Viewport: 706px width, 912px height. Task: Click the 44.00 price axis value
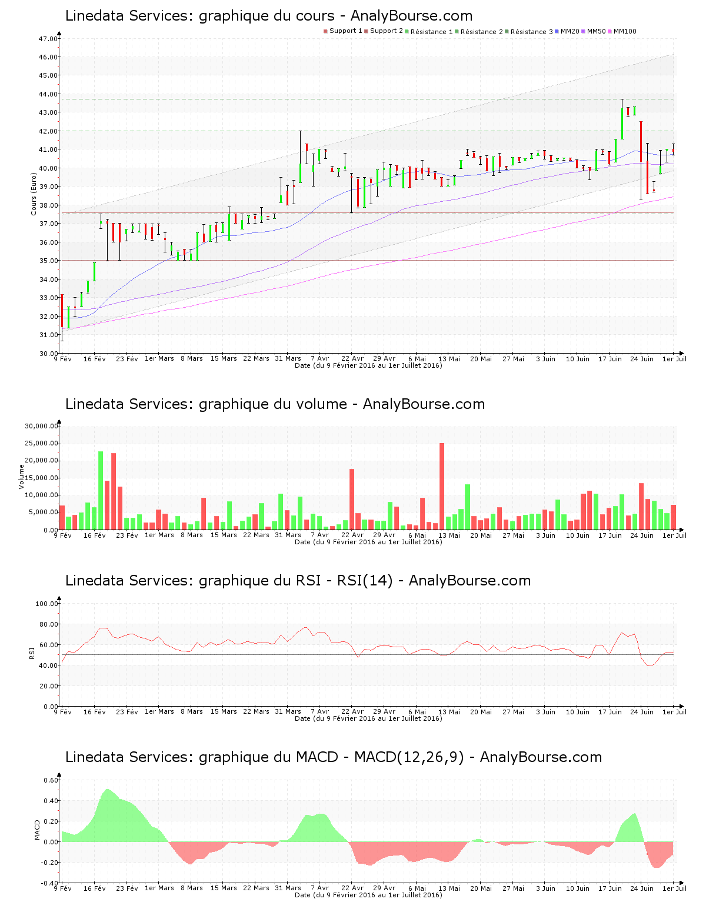click(48, 94)
